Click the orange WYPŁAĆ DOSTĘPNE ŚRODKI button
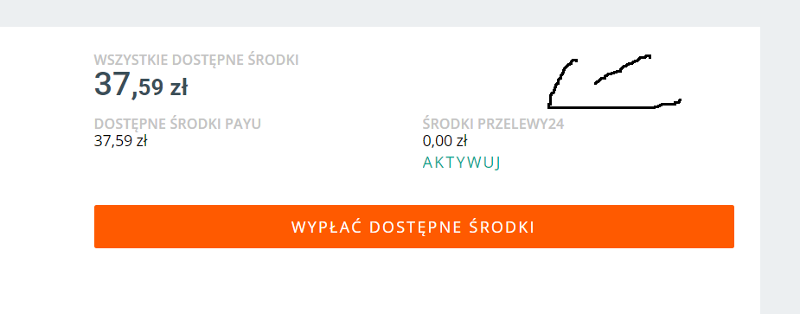The height and width of the screenshot is (314, 800). coord(413,227)
